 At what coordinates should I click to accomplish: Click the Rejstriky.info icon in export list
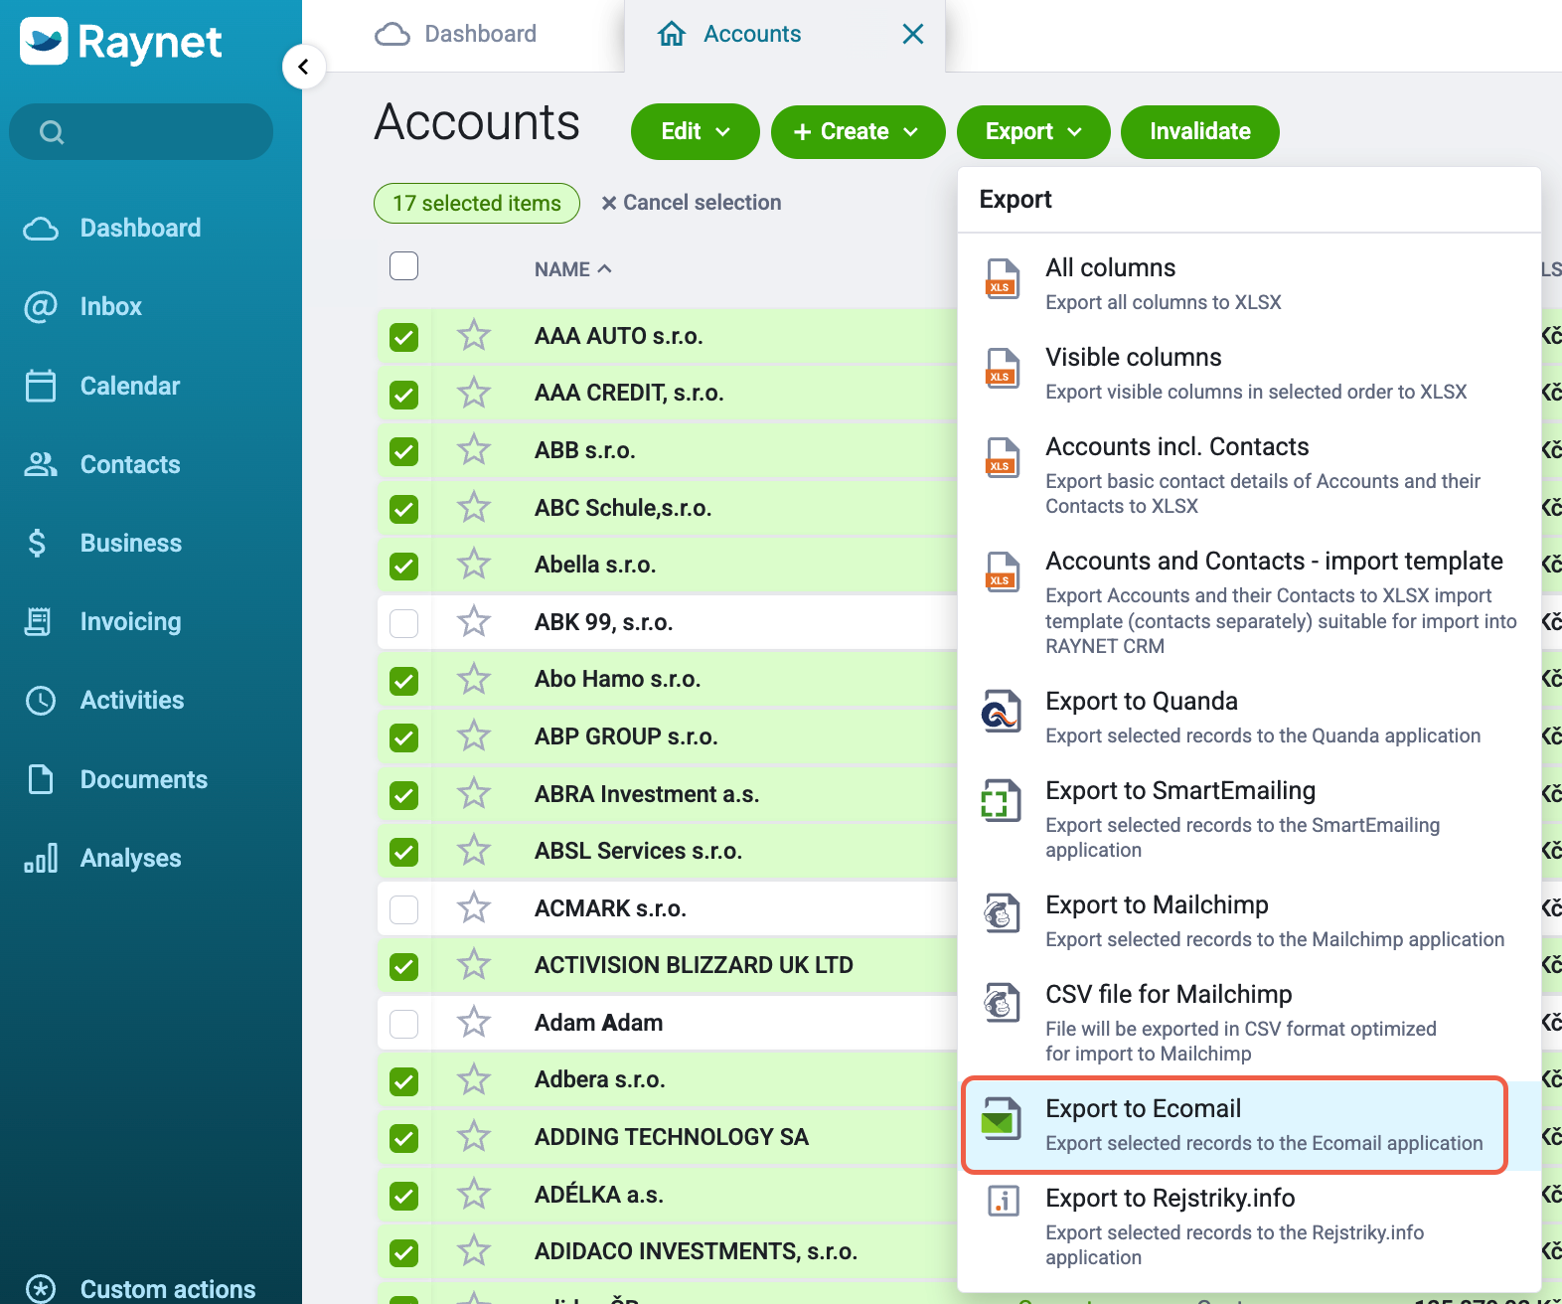pyautogui.click(x=1003, y=1201)
